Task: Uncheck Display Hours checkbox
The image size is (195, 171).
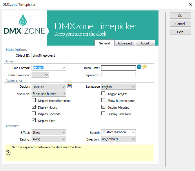Action: (34, 107)
